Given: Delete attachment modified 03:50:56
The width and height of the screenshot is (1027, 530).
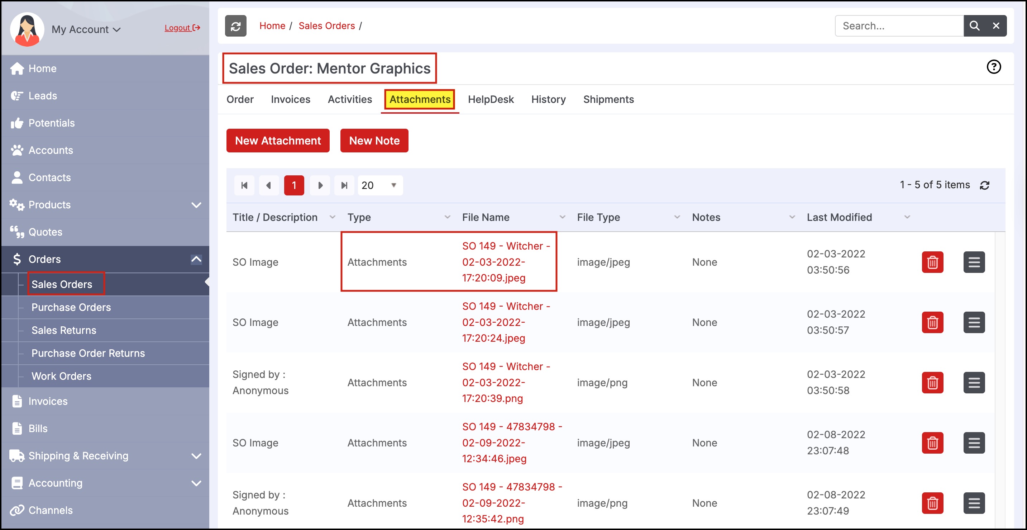Looking at the screenshot, I should [x=932, y=262].
